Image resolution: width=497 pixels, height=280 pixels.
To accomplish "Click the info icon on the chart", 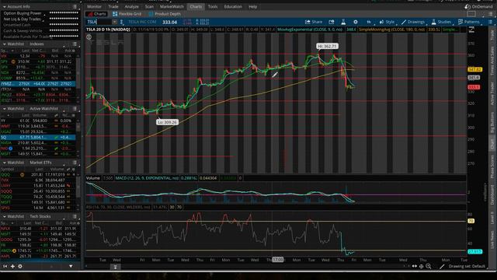I will (x=89, y=37).
